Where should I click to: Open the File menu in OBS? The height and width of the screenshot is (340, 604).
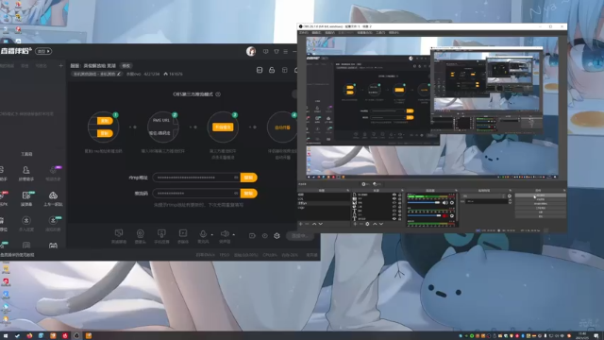coord(304,33)
